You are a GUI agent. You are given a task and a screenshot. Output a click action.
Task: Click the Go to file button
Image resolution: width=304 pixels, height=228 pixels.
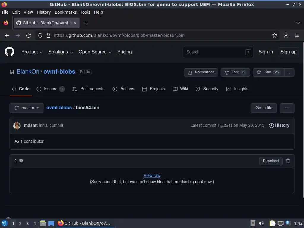264,108
